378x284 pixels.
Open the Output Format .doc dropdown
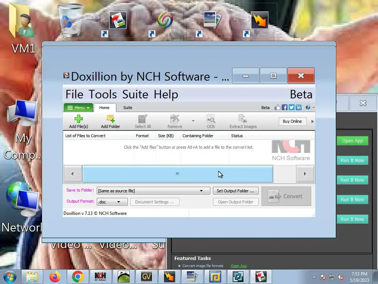[112, 202]
